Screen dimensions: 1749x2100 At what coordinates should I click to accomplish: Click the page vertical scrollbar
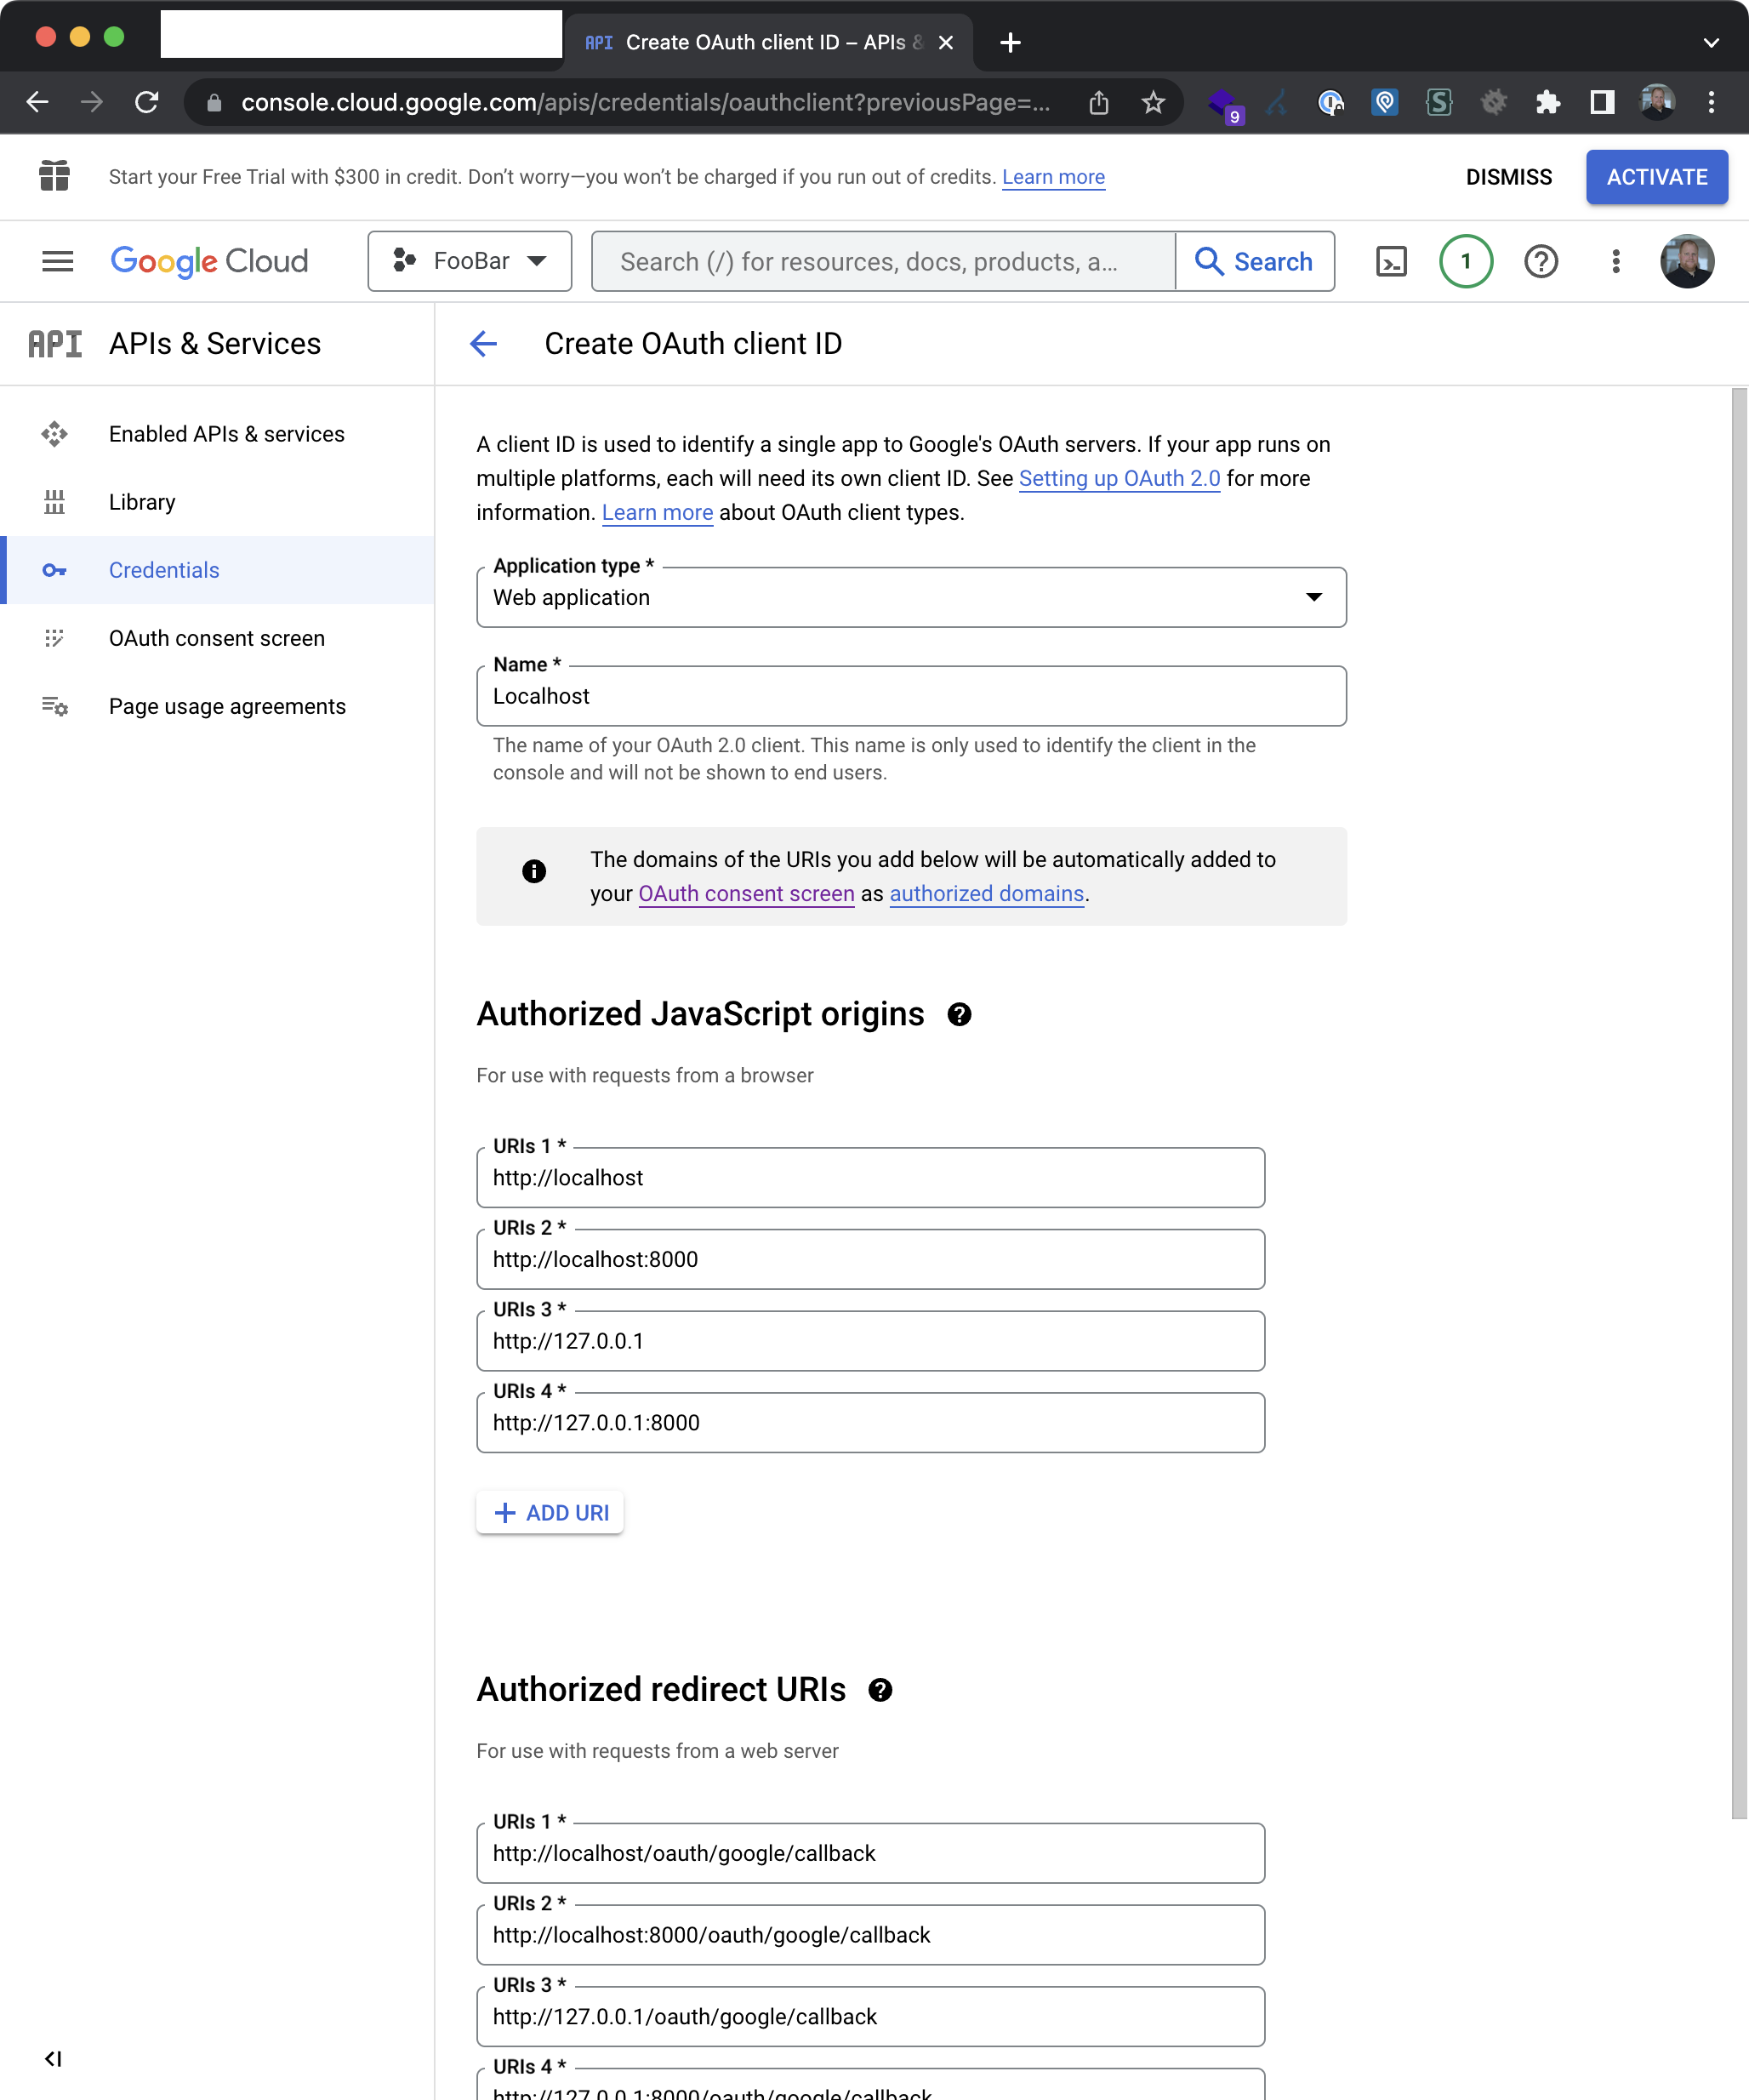pos(1739,1100)
